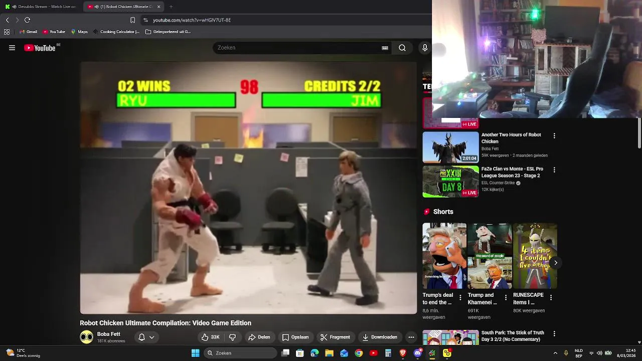Visit ESL Counter-Strike channel

[x=499, y=183]
